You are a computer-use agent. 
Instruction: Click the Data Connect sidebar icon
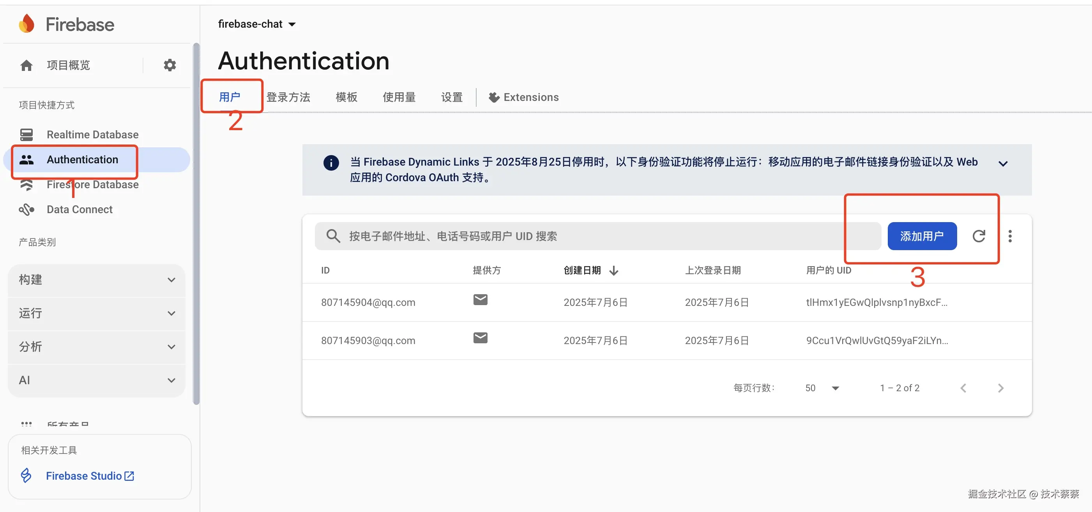pos(26,209)
